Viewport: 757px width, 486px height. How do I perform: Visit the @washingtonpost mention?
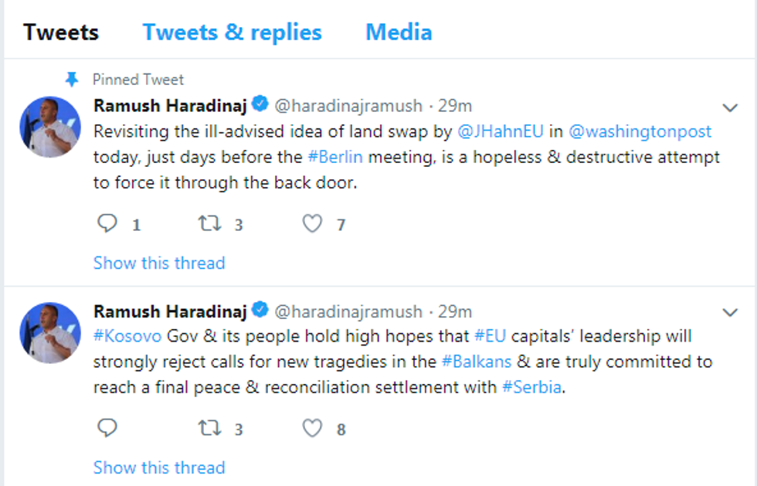click(640, 131)
